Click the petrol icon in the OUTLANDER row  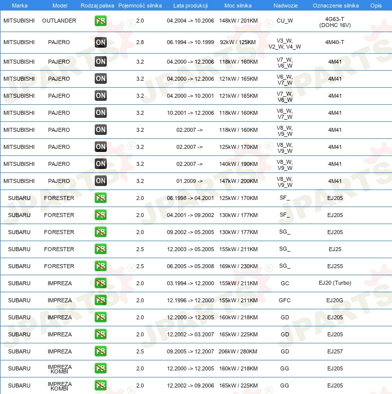click(x=101, y=21)
